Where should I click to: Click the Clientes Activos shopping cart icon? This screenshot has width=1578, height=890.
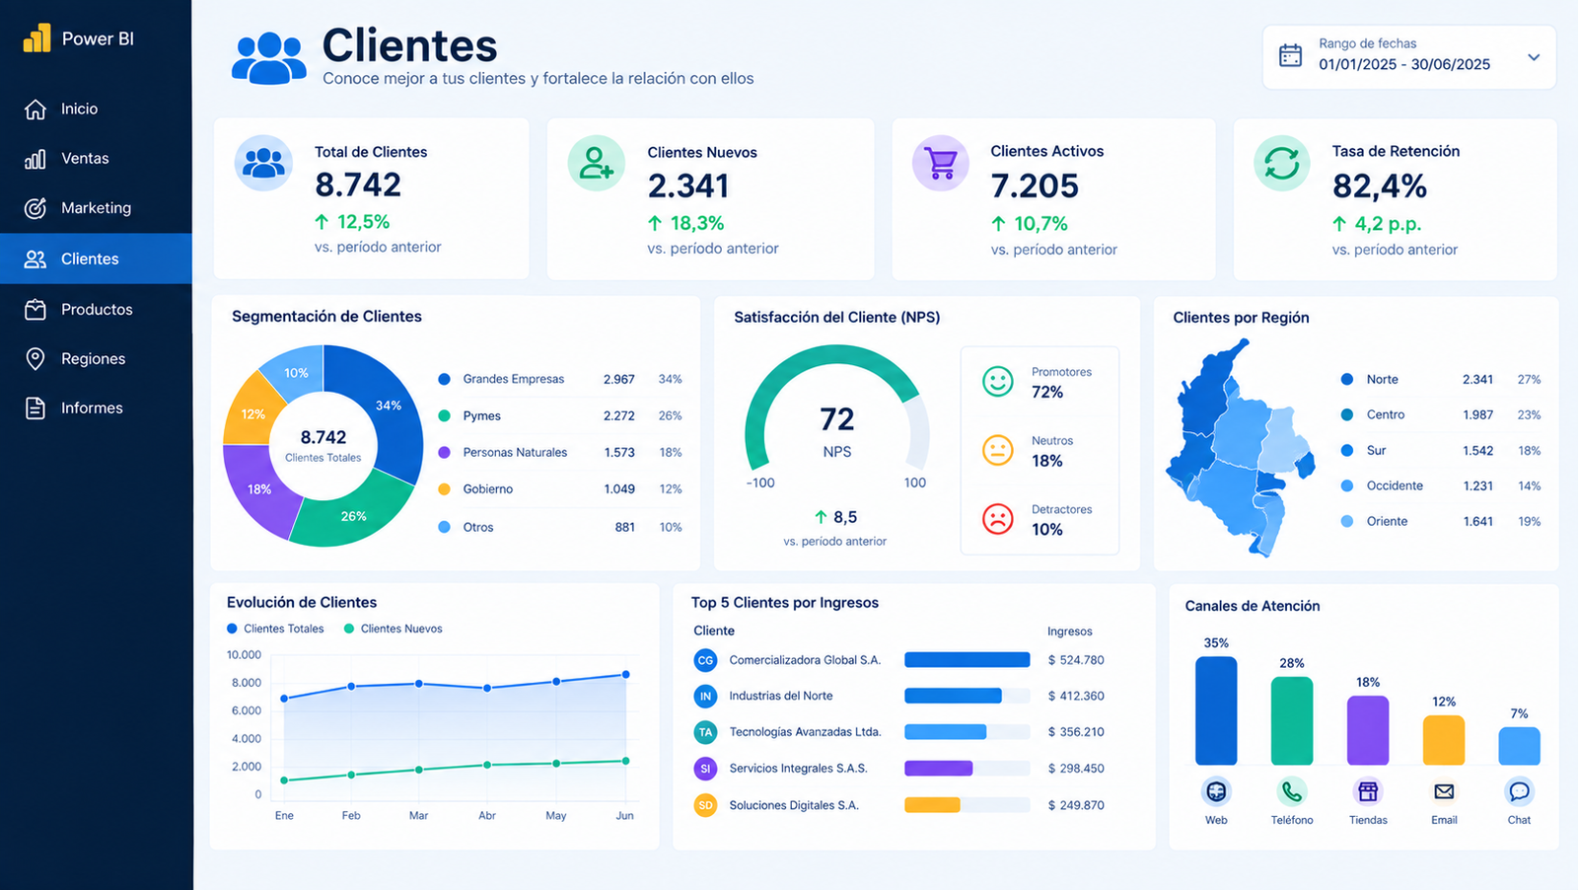coord(941,163)
